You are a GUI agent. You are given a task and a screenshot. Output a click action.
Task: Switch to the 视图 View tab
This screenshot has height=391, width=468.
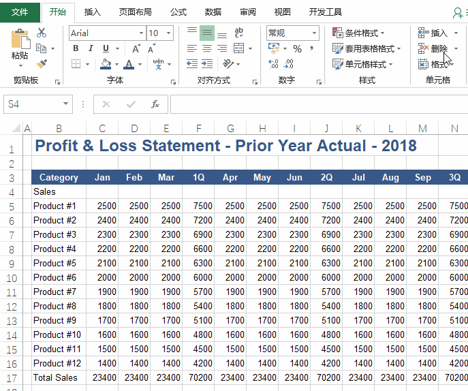[x=282, y=12]
